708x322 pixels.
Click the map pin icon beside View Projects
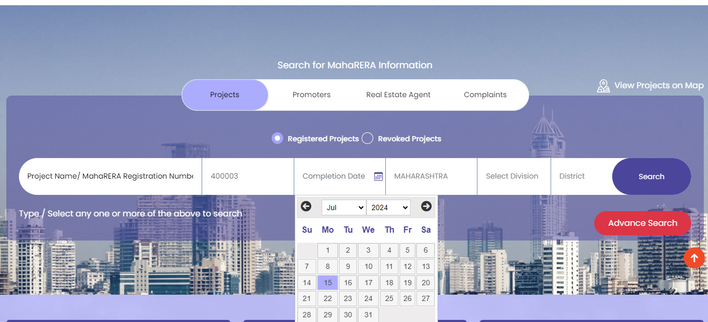603,86
